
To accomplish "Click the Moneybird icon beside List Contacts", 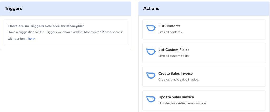I will pyautogui.click(x=151, y=28).
